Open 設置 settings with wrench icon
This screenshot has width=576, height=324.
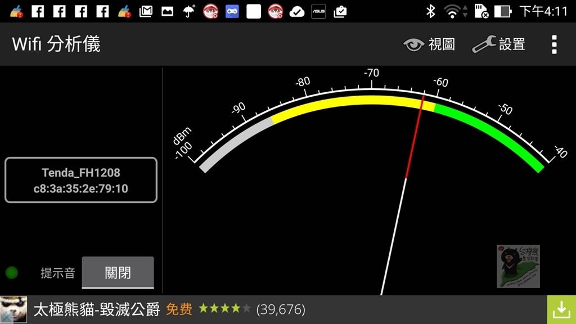pyautogui.click(x=498, y=44)
